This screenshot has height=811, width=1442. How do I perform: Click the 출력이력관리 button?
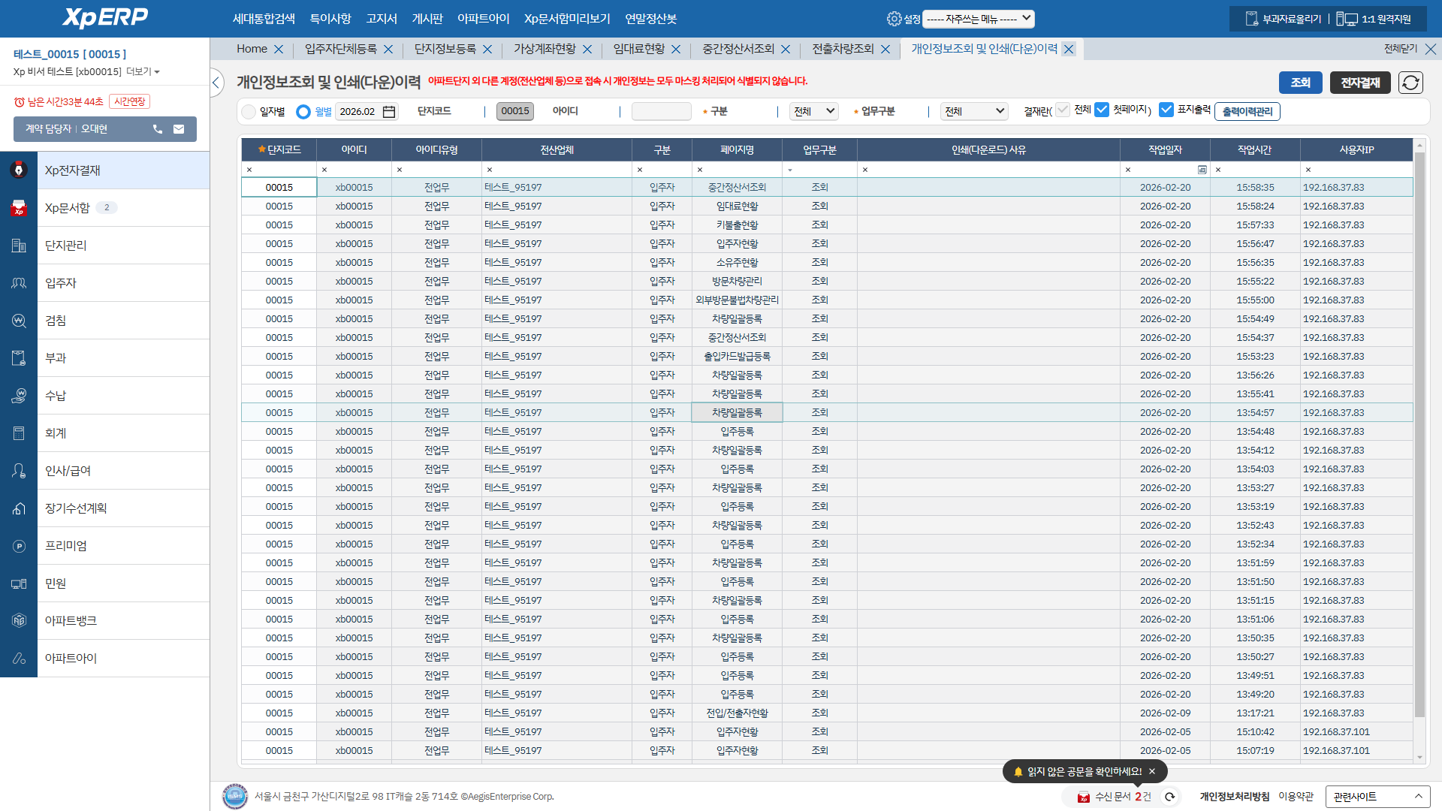[x=1247, y=111]
